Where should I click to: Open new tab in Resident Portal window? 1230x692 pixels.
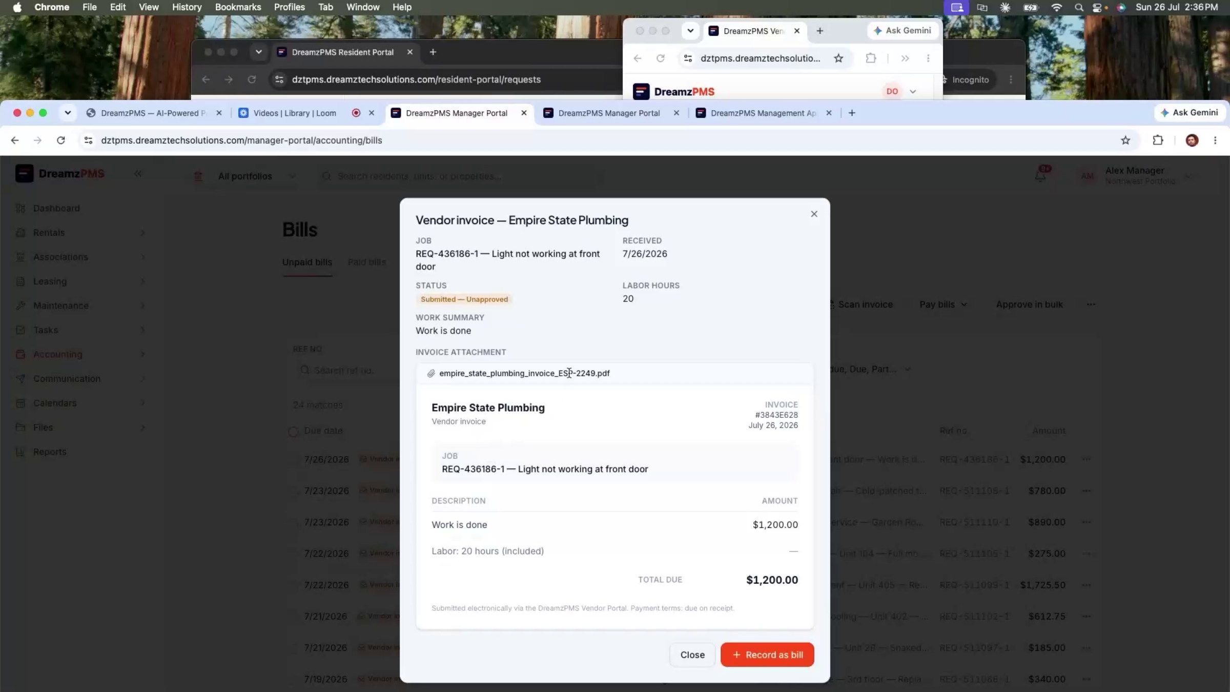[433, 52]
